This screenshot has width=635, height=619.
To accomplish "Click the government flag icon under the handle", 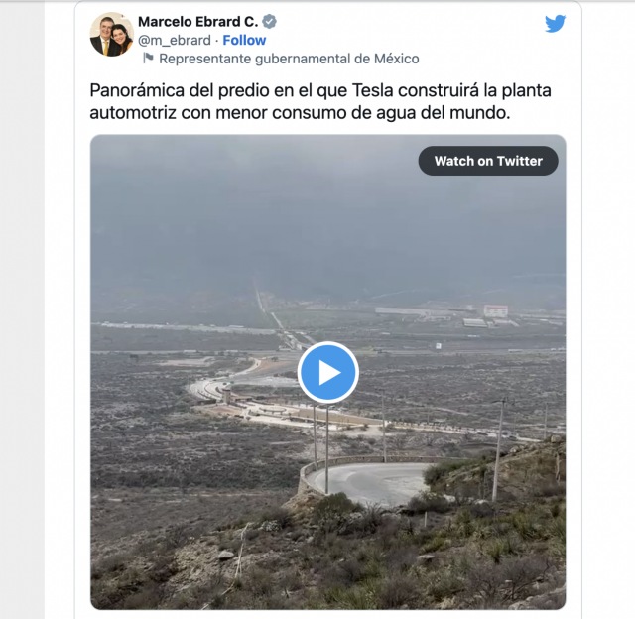I will click(x=148, y=58).
